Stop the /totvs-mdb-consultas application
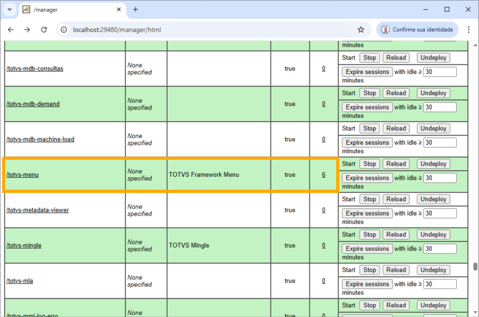 [x=370, y=58]
